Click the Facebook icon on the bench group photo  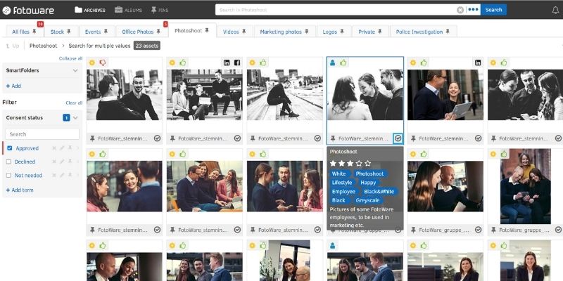click(x=237, y=63)
